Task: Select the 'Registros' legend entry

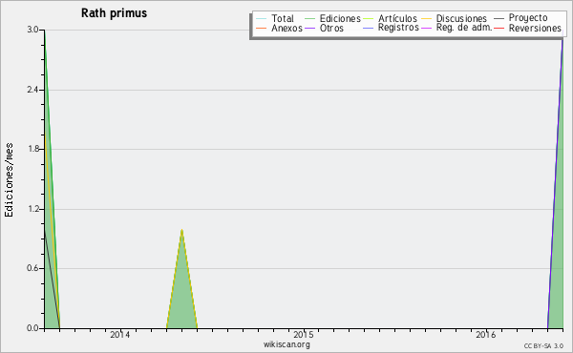Action: point(398,28)
